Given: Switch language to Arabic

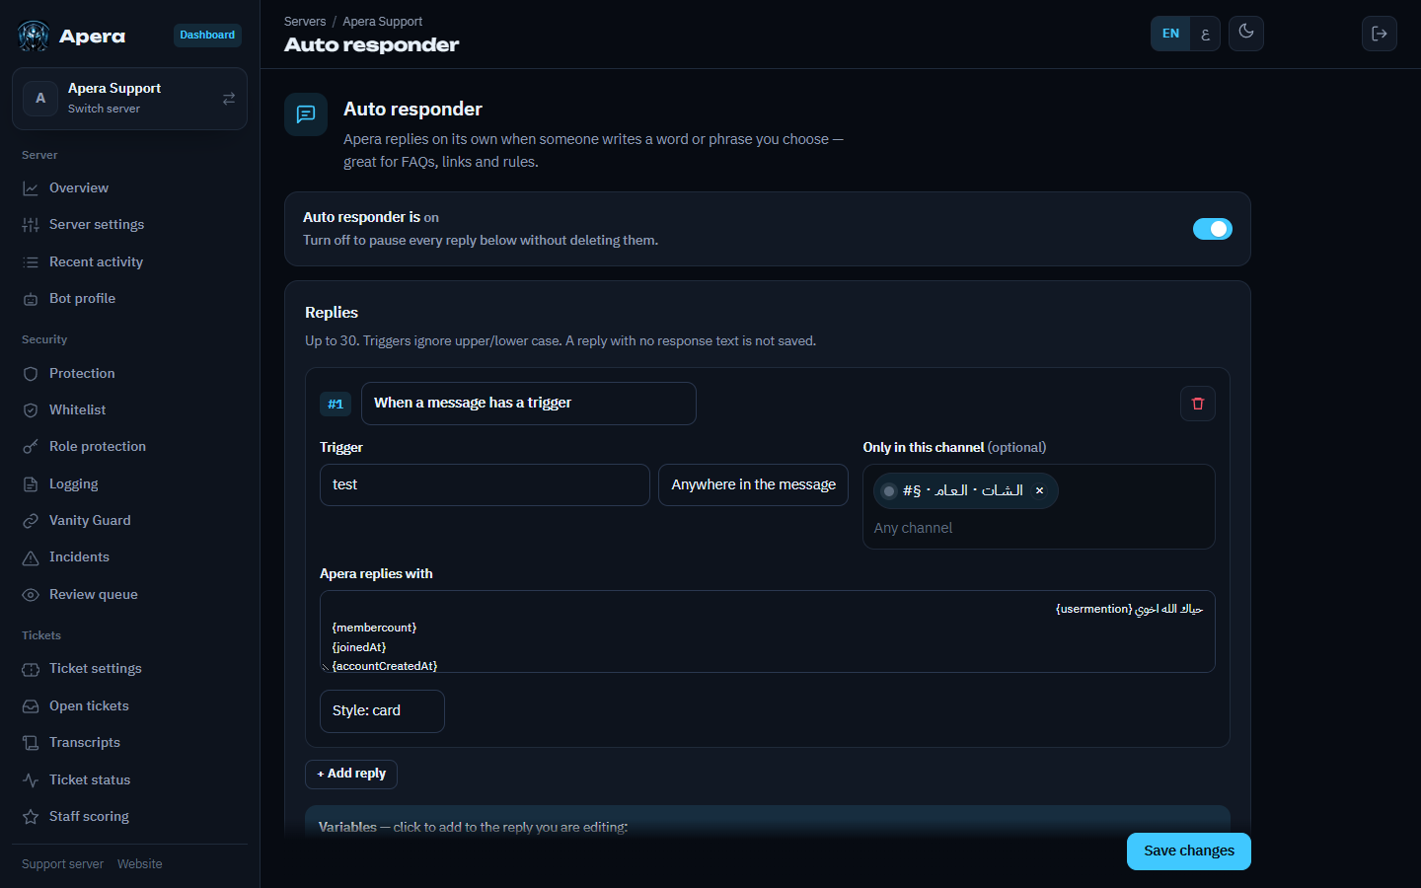Looking at the screenshot, I should tap(1205, 34).
